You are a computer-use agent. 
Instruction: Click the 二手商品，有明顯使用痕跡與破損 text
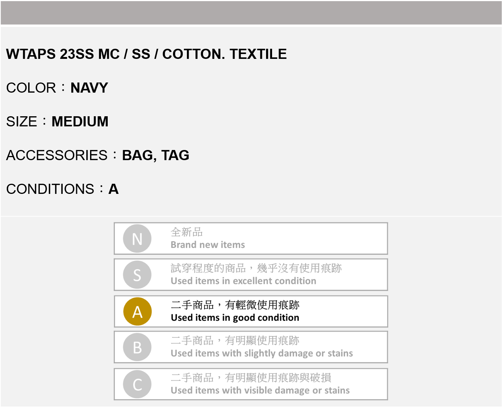(x=251, y=378)
